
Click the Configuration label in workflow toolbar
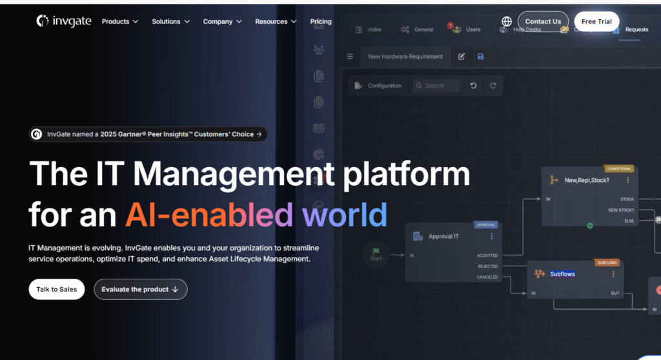click(x=385, y=86)
